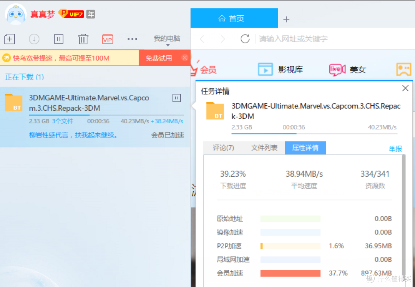
Task: Click the new download task plus icon
Action: (x=9, y=39)
